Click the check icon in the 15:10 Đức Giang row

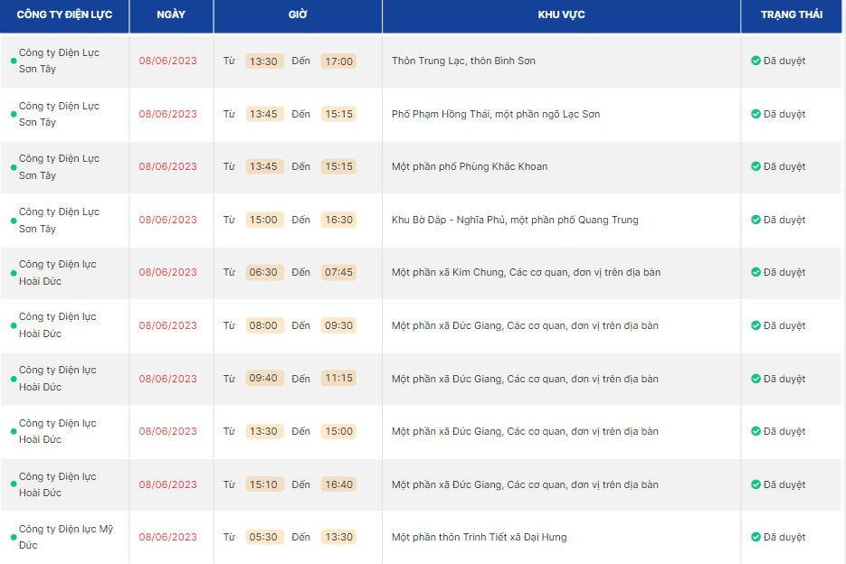click(756, 484)
